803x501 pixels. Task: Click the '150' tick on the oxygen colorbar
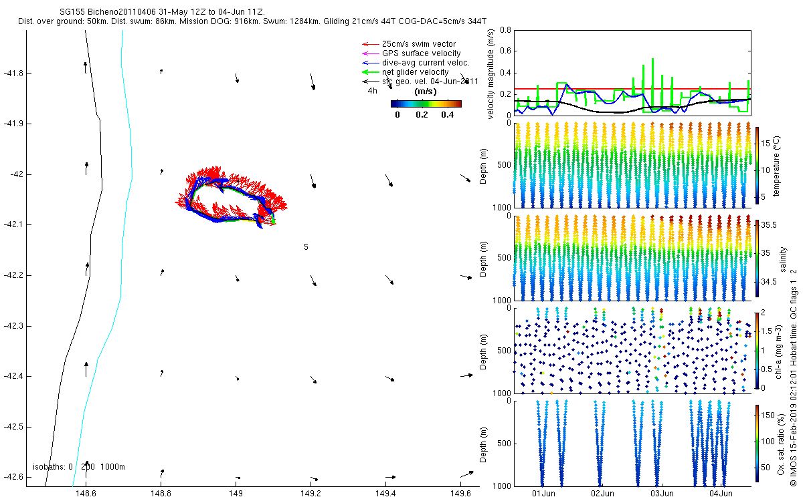tap(768, 415)
